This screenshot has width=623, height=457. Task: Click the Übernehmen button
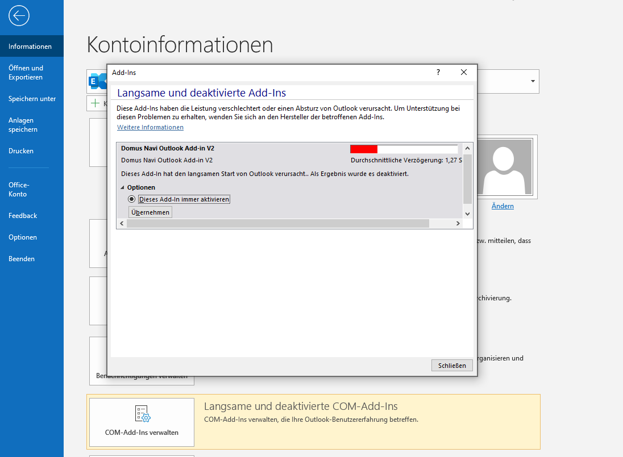coord(150,212)
